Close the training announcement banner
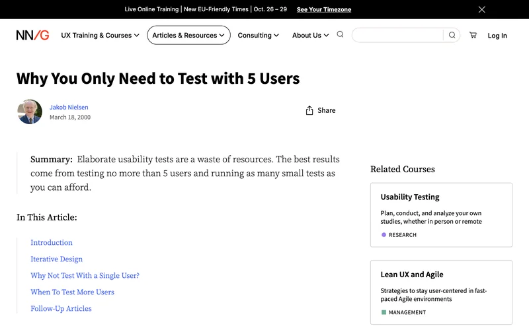Image resolution: width=529 pixels, height=330 pixels. 481,9
